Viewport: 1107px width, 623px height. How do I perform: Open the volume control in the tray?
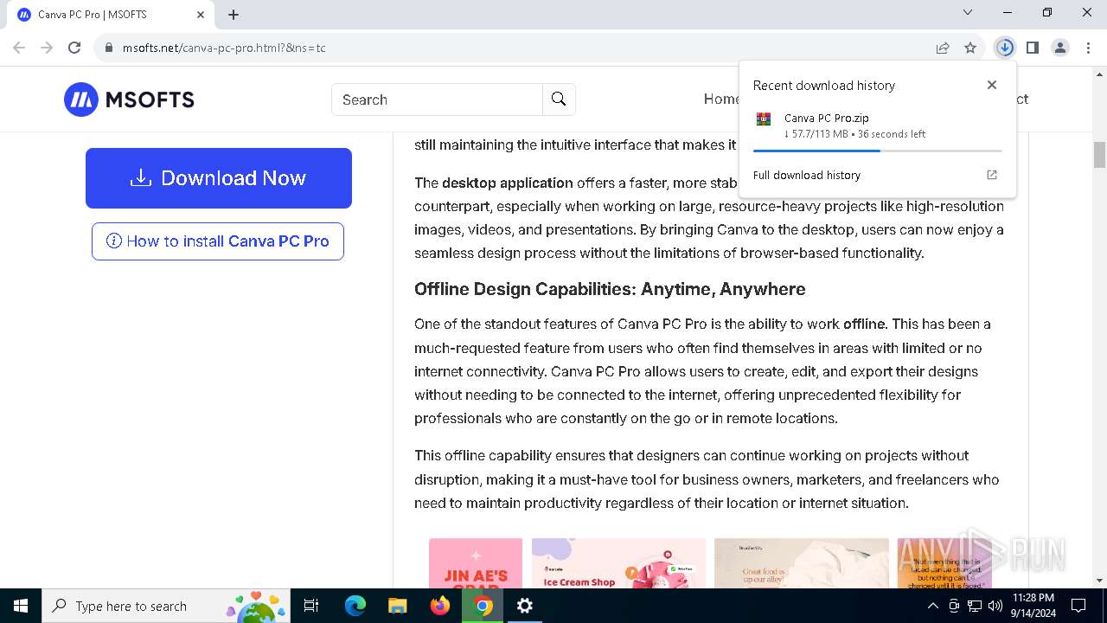[x=995, y=606]
